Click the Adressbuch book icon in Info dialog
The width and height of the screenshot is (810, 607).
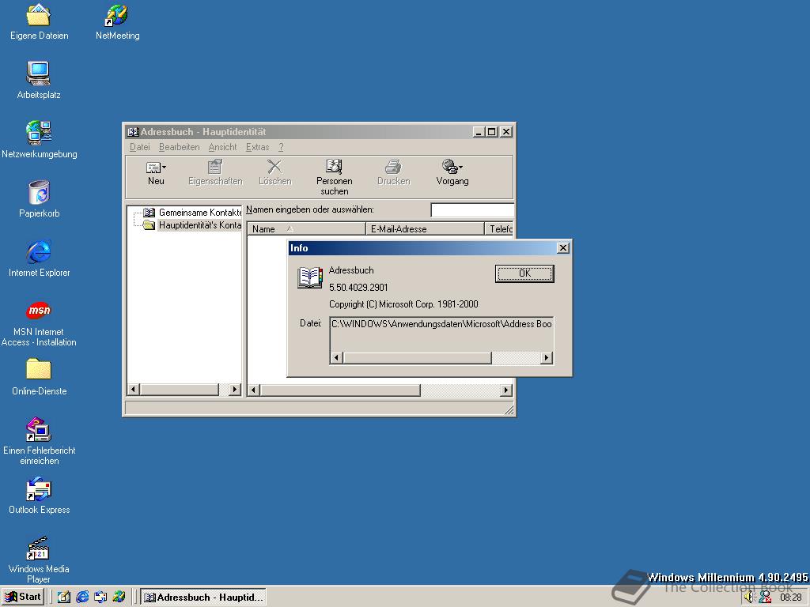coord(310,277)
